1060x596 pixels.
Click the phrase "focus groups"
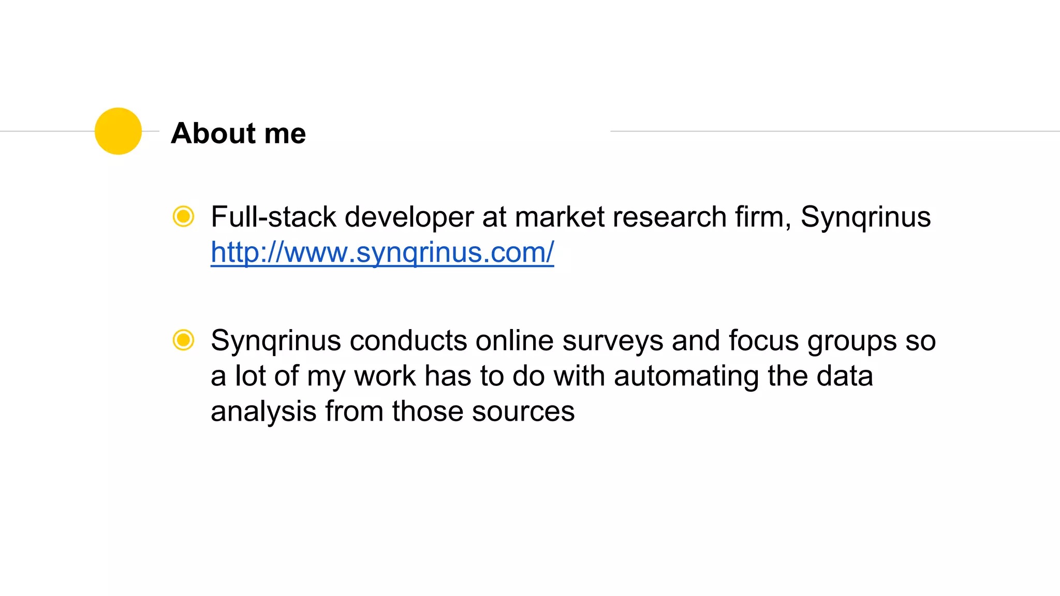(813, 340)
